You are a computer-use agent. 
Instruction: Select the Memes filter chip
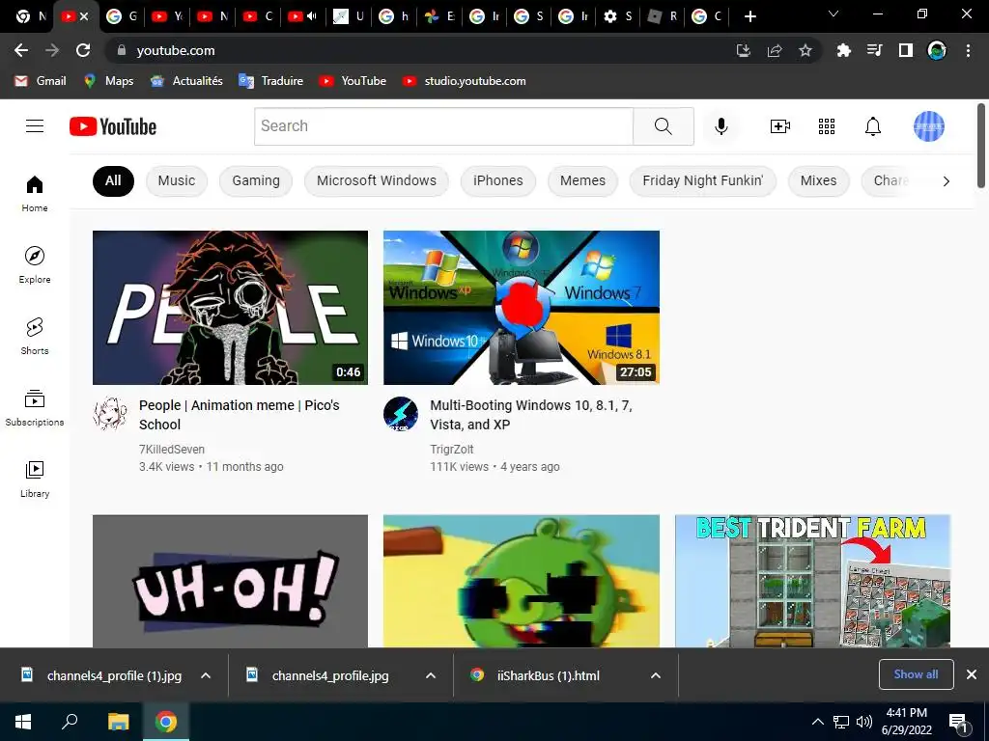582,180
